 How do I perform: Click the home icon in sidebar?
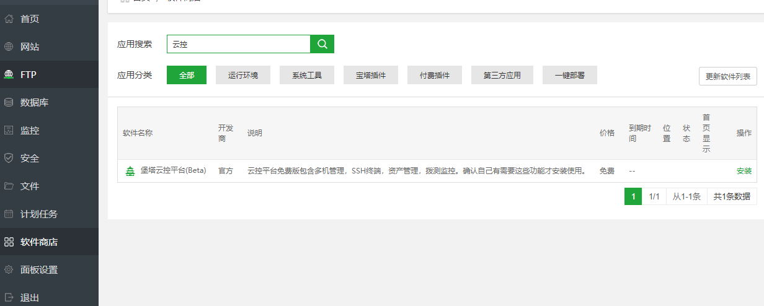(x=9, y=19)
